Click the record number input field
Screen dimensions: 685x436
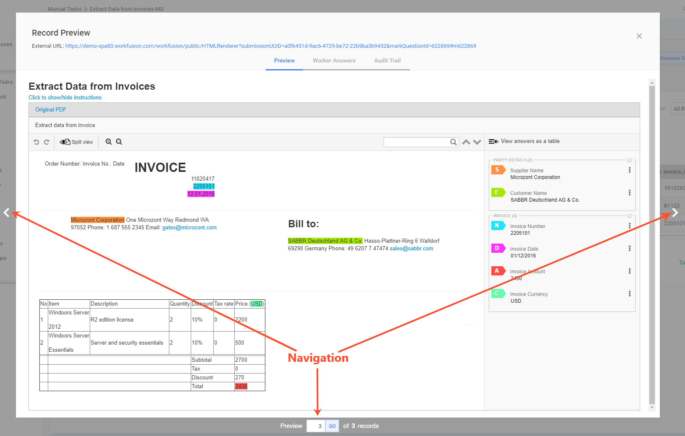pyautogui.click(x=316, y=426)
